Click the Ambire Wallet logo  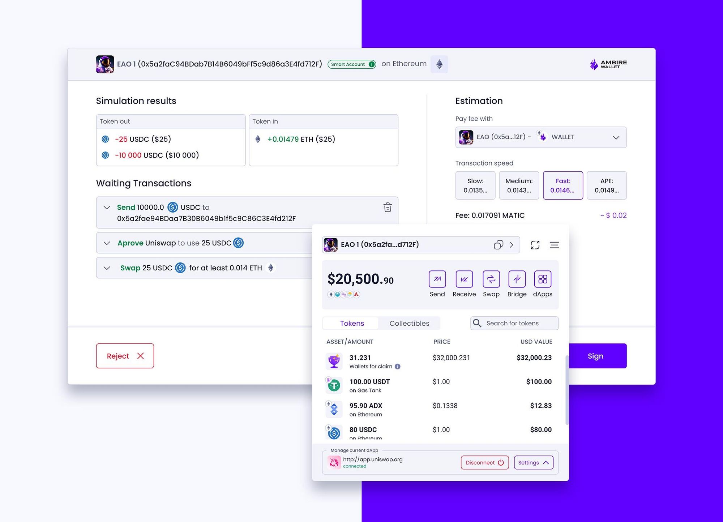point(608,64)
